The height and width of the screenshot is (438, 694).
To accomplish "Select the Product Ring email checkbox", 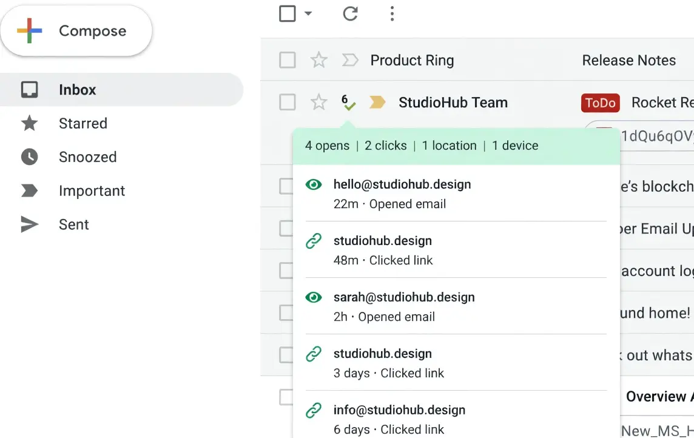I will (288, 59).
